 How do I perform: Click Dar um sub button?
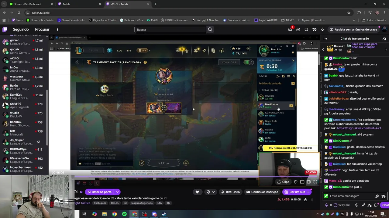coord(297,192)
